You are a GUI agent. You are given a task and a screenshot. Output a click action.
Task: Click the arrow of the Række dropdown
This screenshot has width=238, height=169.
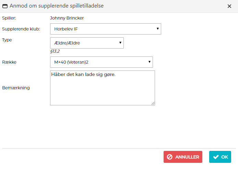tap(149, 62)
